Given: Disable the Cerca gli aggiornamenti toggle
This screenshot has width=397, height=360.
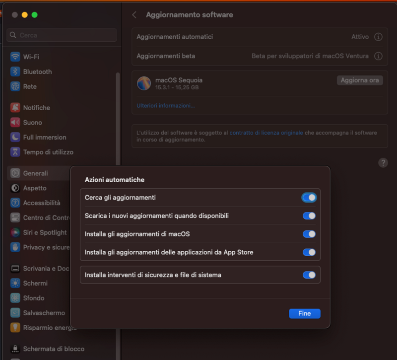Looking at the screenshot, I should pos(309,197).
